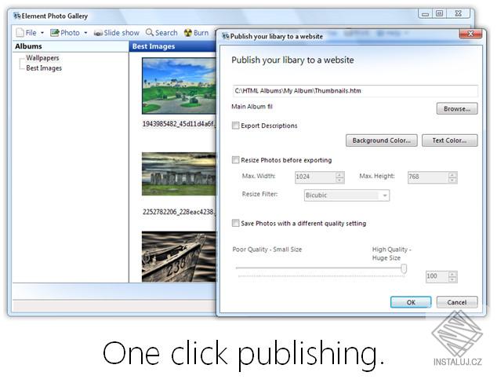Click the Publish dialog title bar icon

coord(225,36)
